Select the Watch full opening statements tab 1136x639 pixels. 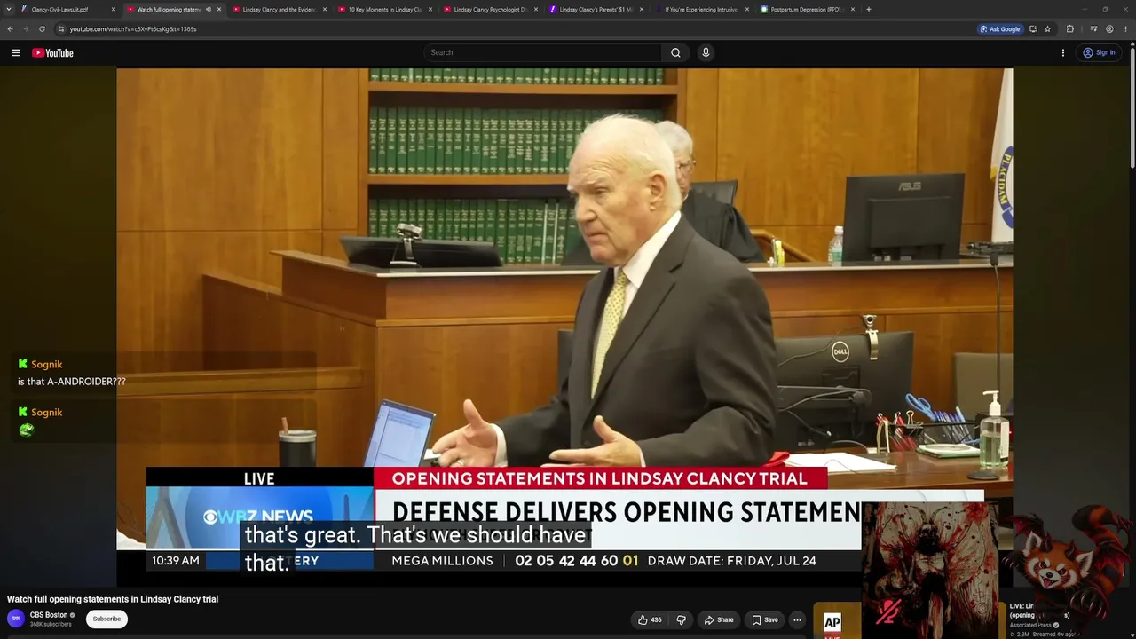168,10
